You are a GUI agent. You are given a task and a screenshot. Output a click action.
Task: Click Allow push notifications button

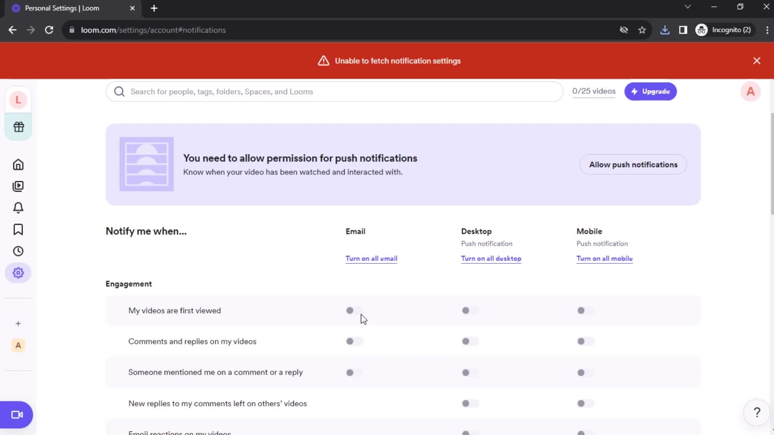[x=633, y=165]
